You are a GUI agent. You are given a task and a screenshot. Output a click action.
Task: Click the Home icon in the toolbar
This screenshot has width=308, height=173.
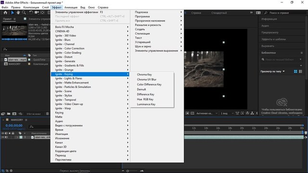tap(5, 12)
